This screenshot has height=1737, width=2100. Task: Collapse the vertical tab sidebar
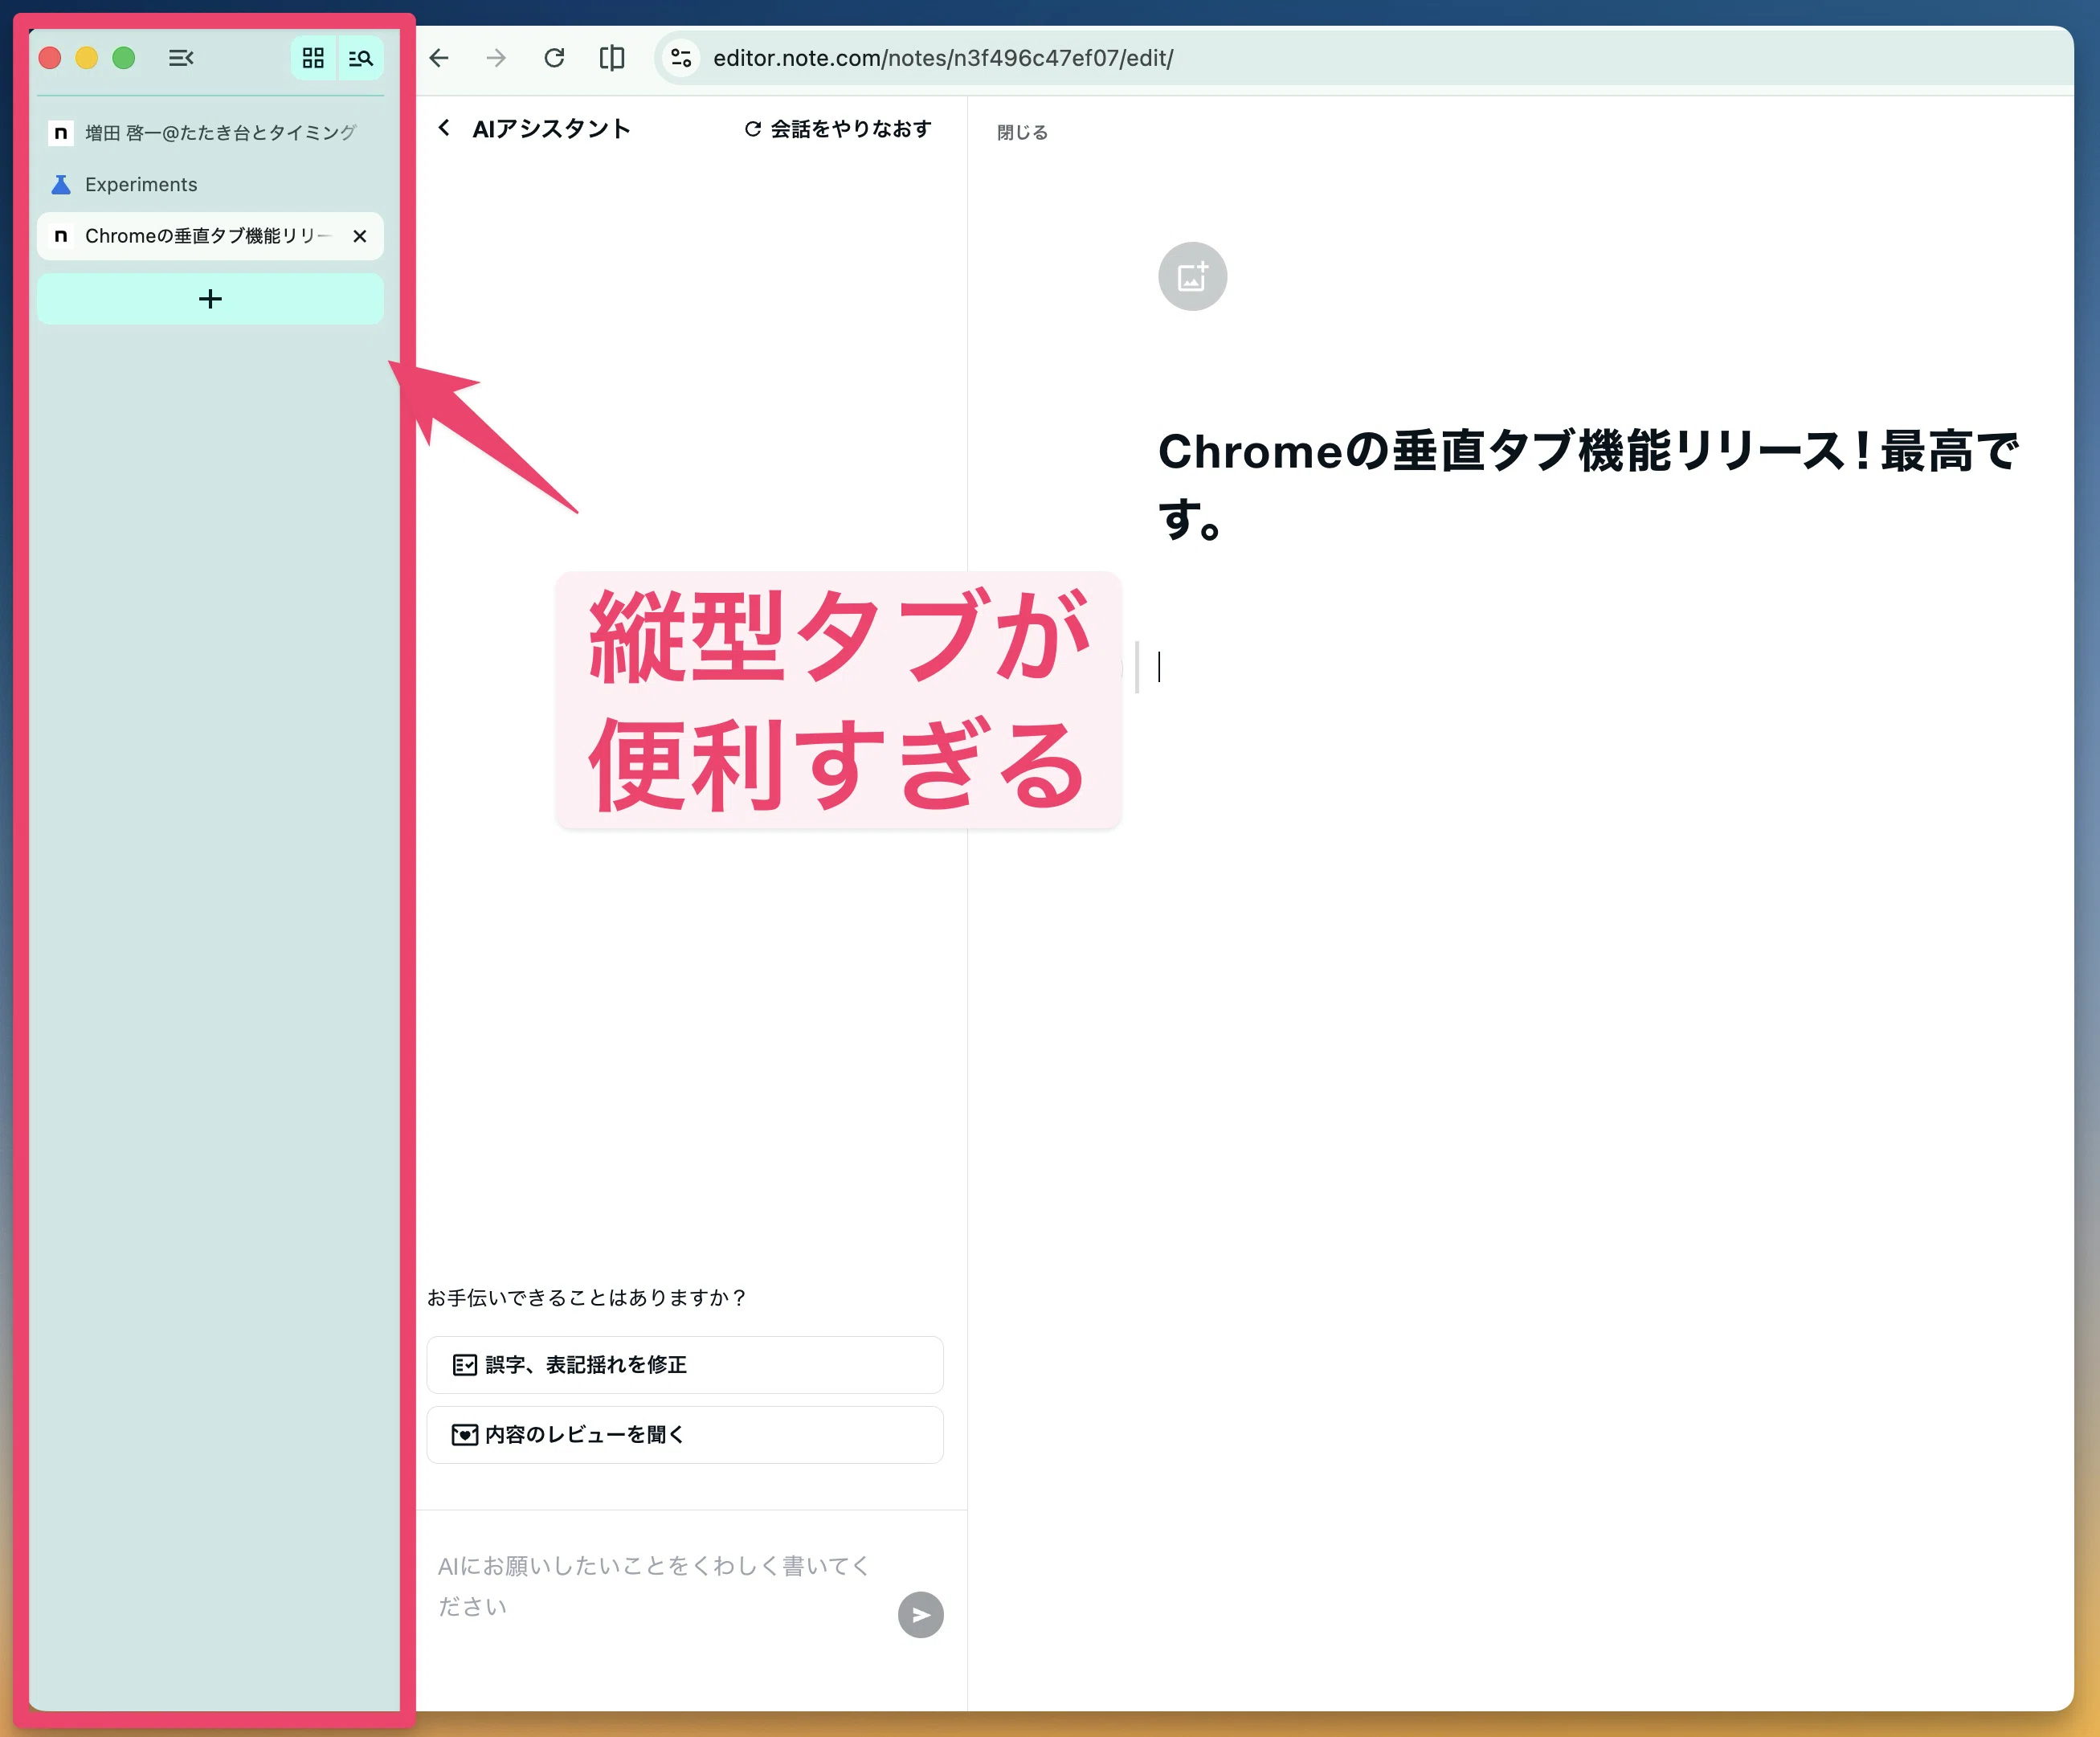[181, 58]
